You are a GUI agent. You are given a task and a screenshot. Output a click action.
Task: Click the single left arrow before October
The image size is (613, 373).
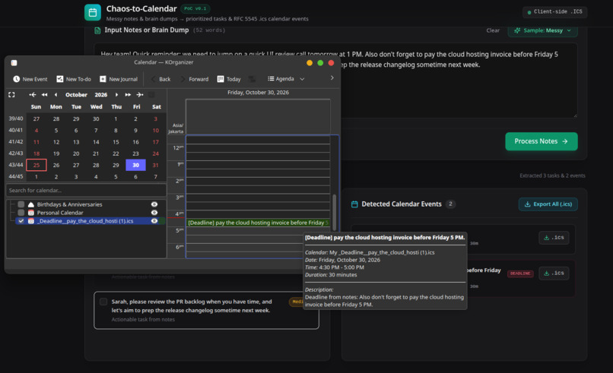click(56, 95)
